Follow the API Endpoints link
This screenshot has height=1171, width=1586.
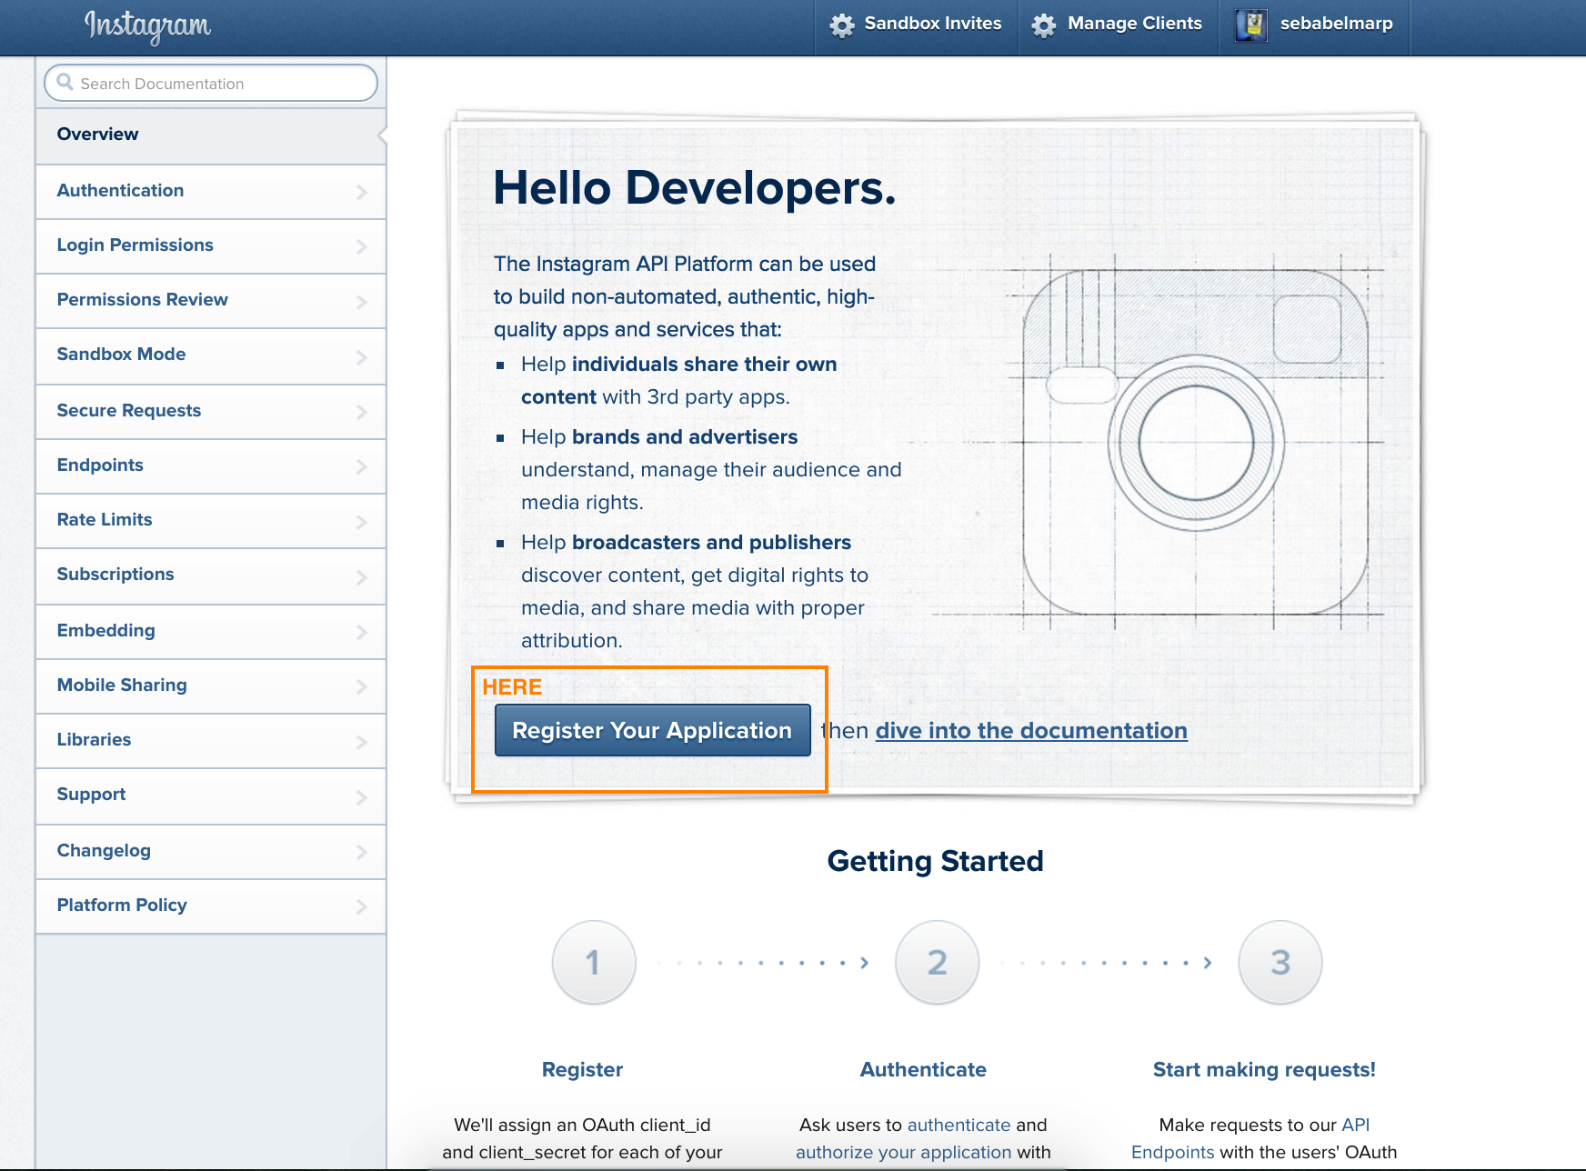click(1250, 1138)
